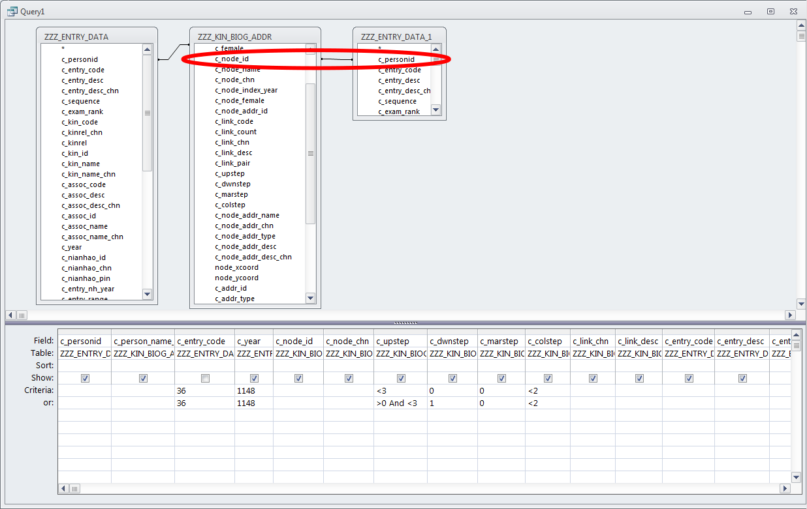Select c_link_code in ZZZ_KIN_BIOG_ADDR list
The width and height of the screenshot is (807, 509).
[234, 121]
